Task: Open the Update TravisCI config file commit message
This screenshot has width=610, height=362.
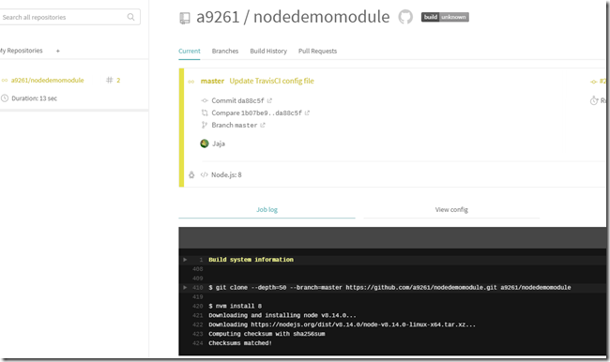Action: click(271, 81)
